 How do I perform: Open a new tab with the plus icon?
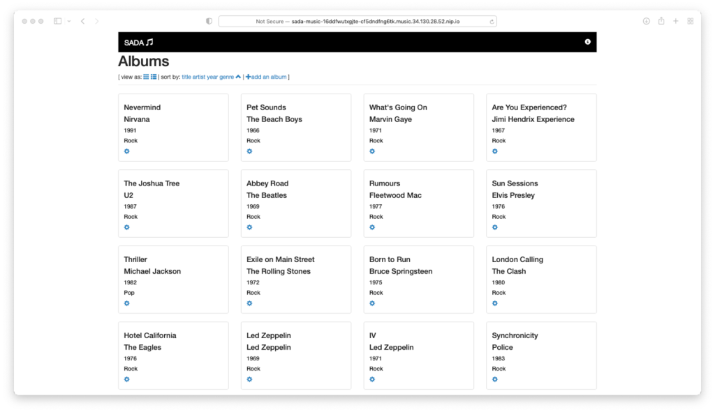pos(676,21)
